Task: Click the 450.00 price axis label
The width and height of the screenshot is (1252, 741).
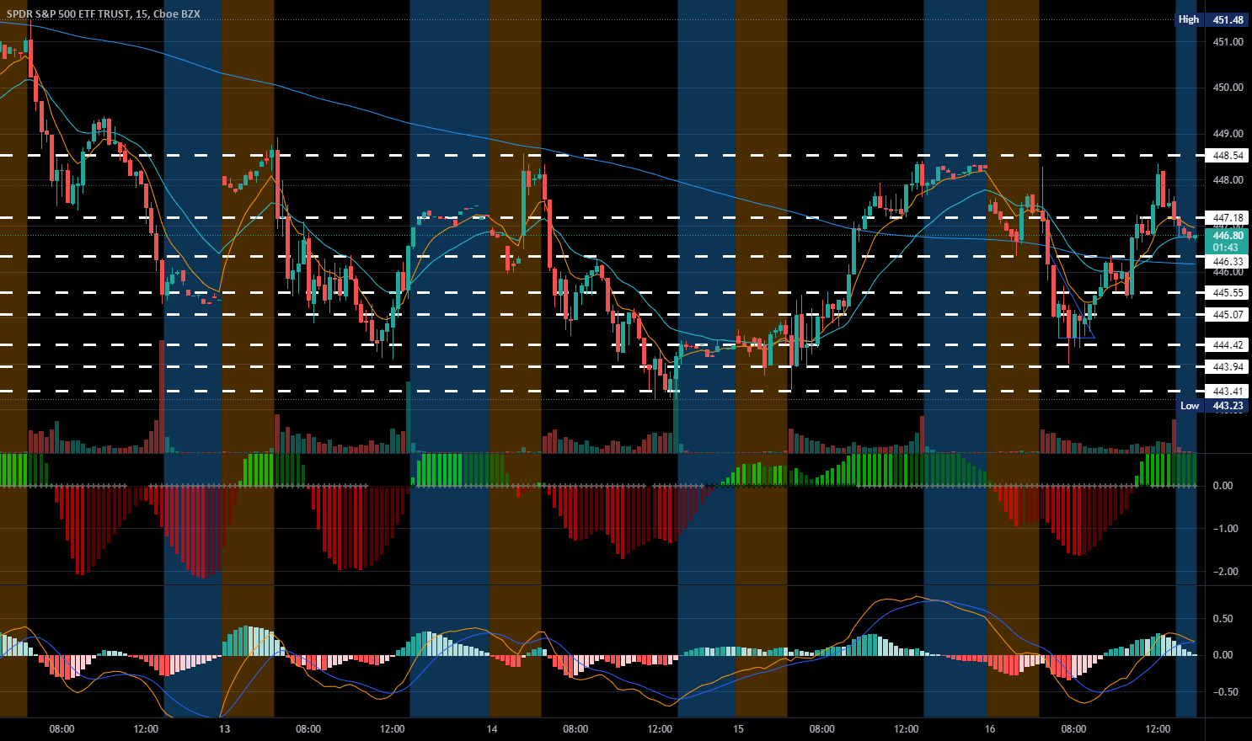Action: 1228,88
